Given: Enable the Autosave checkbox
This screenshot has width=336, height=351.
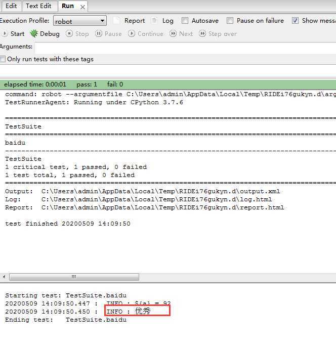Looking at the screenshot, I should click(x=185, y=21).
